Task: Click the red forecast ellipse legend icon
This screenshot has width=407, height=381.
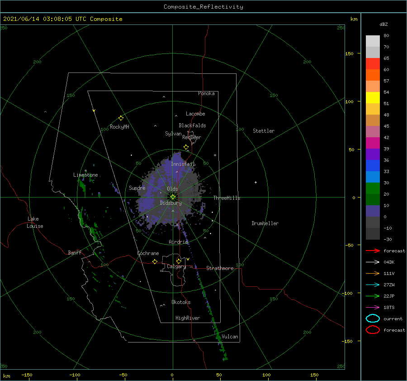Action: tap(373, 330)
